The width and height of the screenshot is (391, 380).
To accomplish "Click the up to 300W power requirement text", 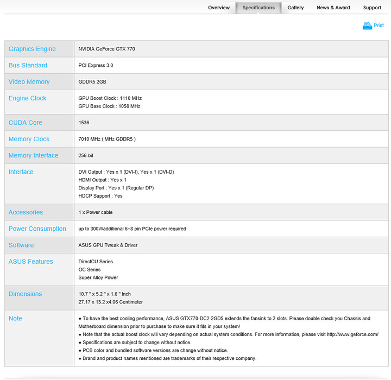I will [x=132, y=229].
